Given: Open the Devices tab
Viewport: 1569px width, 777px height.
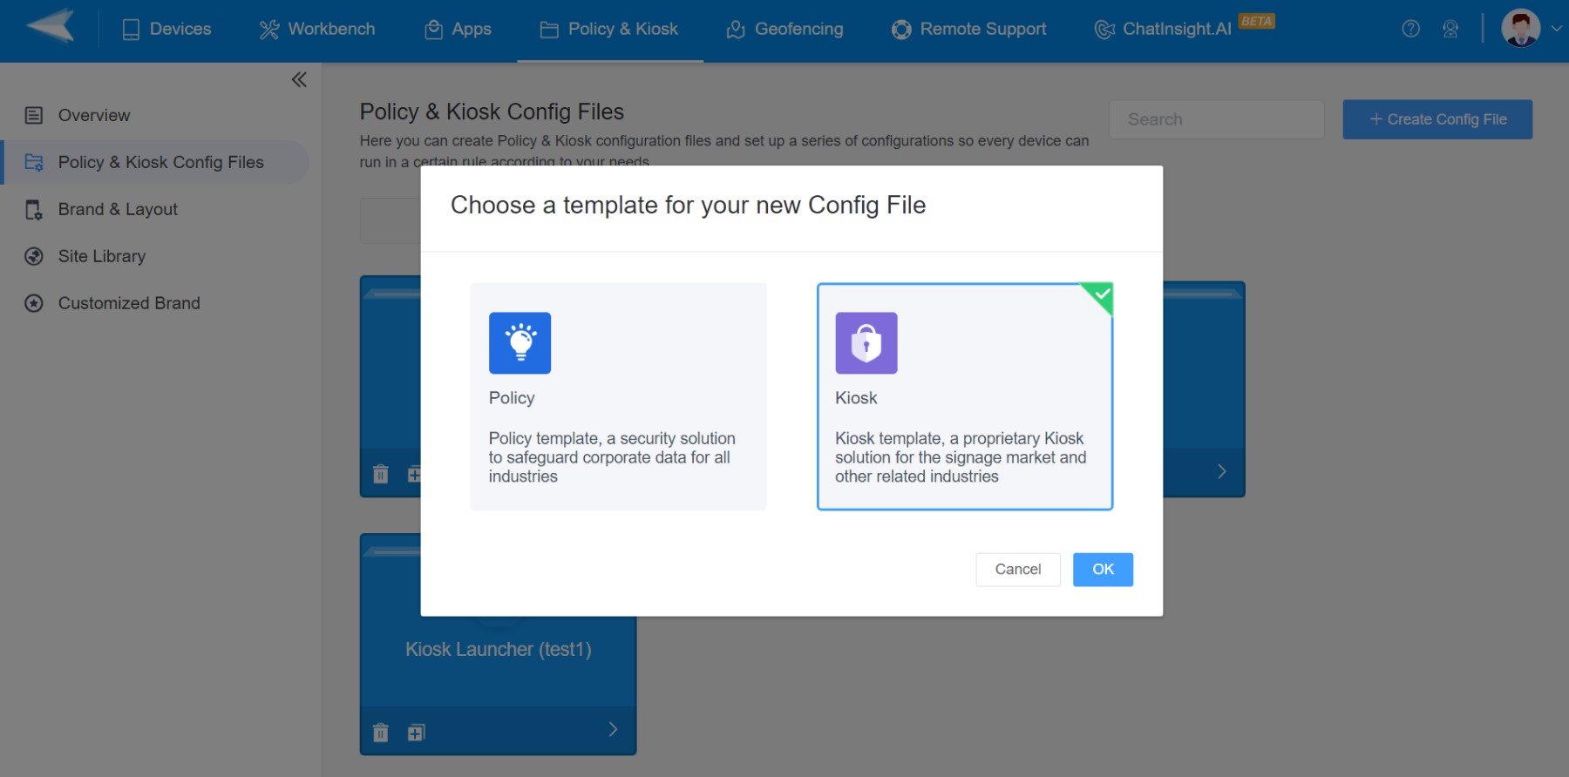Looking at the screenshot, I should [166, 29].
